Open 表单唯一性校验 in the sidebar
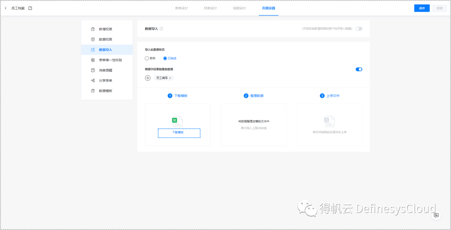This screenshot has width=451, height=230. [x=110, y=60]
